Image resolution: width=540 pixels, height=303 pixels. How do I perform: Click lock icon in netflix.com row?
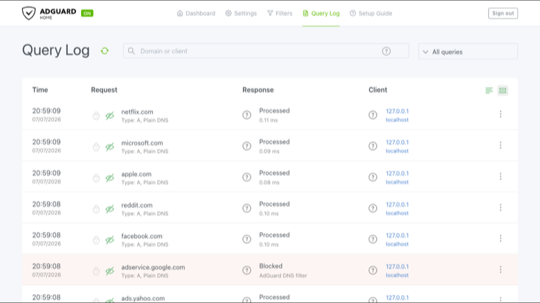(96, 116)
